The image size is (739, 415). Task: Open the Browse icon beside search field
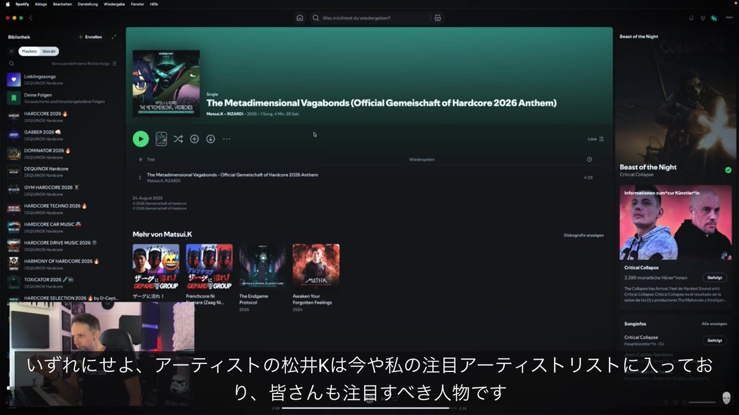click(437, 18)
